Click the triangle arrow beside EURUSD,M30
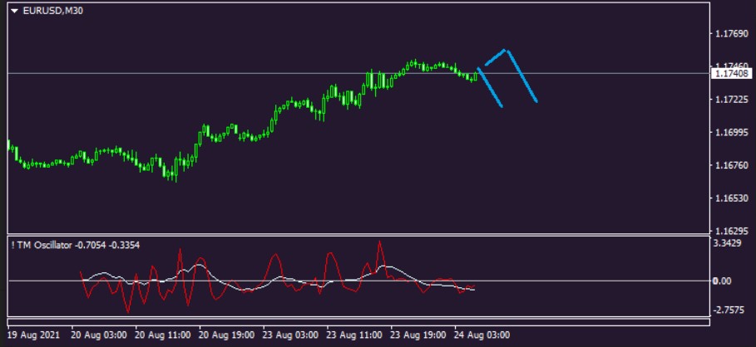The height and width of the screenshot is (347, 756). pyautogui.click(x=14, y=11)
